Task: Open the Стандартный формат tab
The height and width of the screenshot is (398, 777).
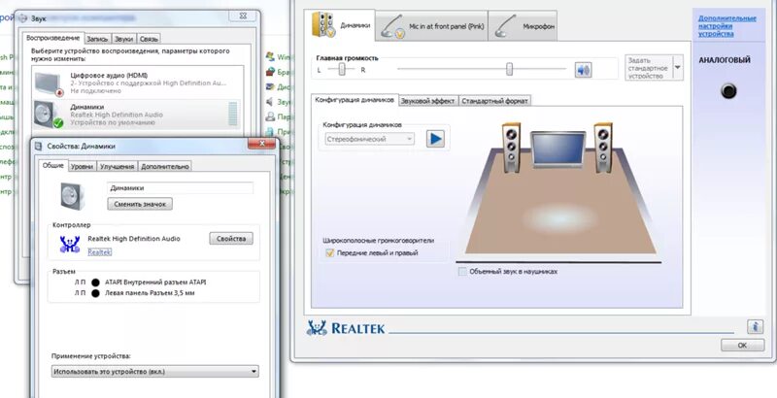Action: [494, 101]
